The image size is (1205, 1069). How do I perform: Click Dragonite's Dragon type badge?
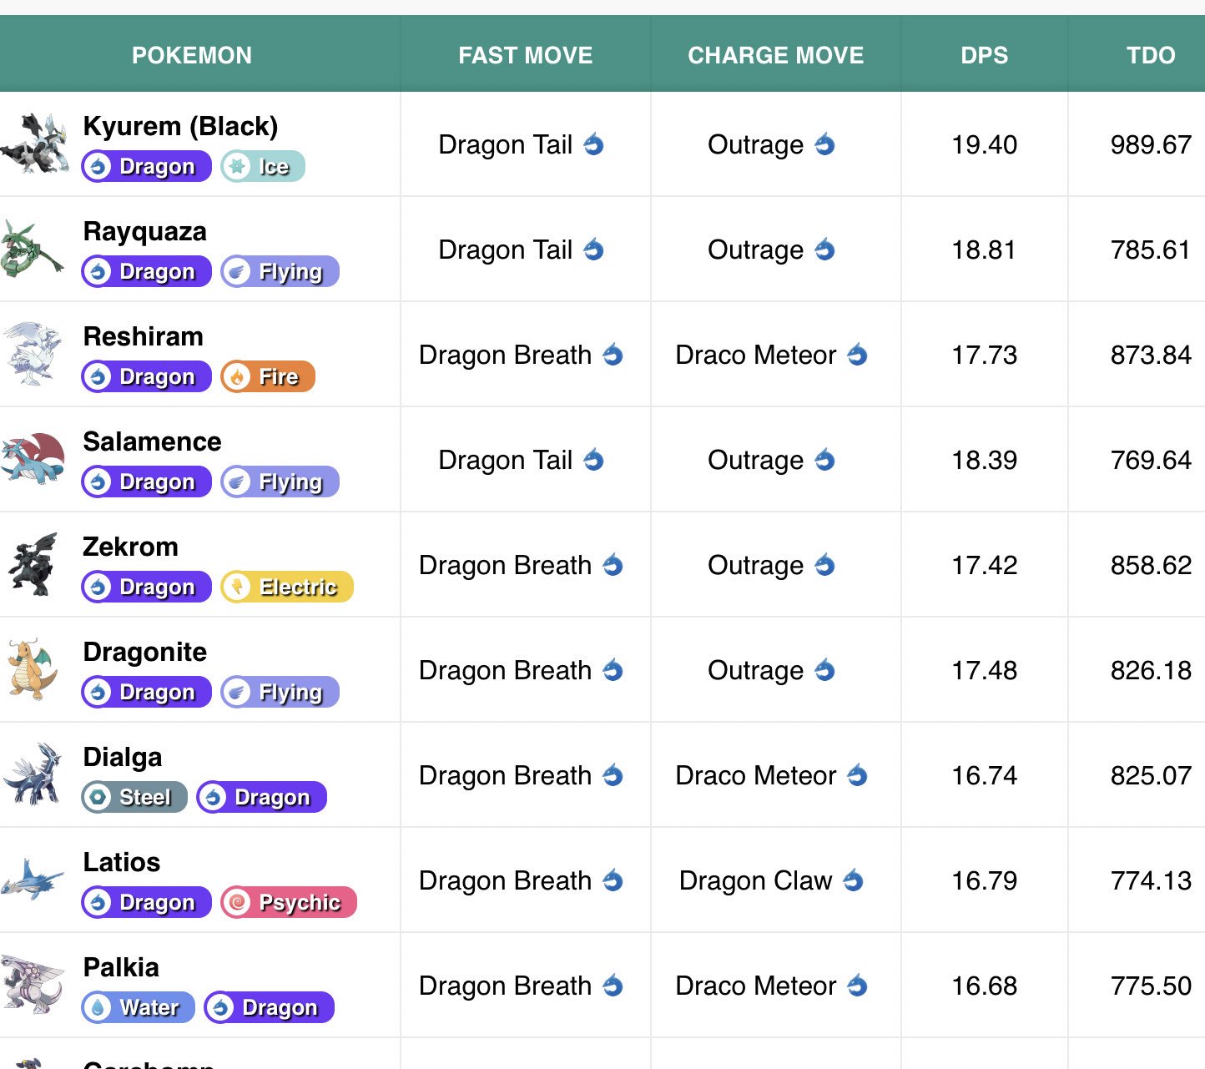pos(146,692)
